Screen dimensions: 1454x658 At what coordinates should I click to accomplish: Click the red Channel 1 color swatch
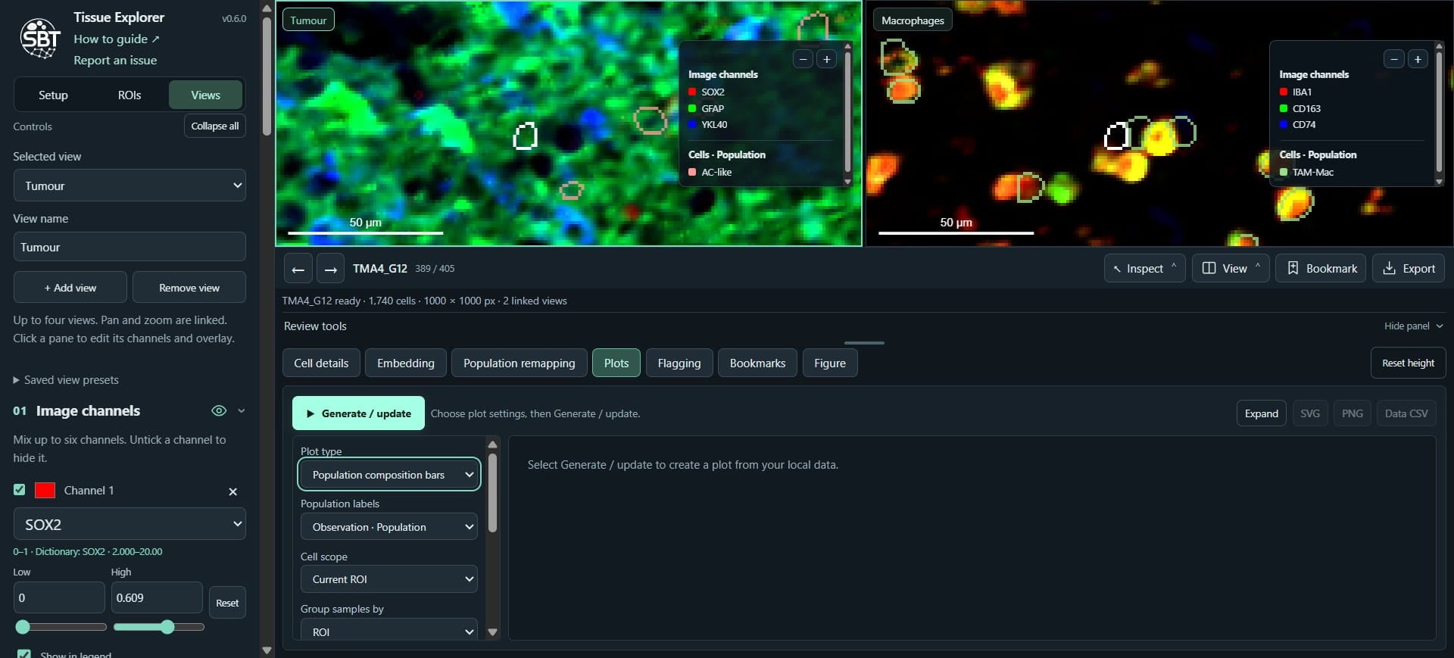coord(45,490)
